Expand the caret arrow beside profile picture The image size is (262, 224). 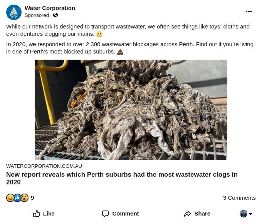pyautogui.click(x=250, y=214)
